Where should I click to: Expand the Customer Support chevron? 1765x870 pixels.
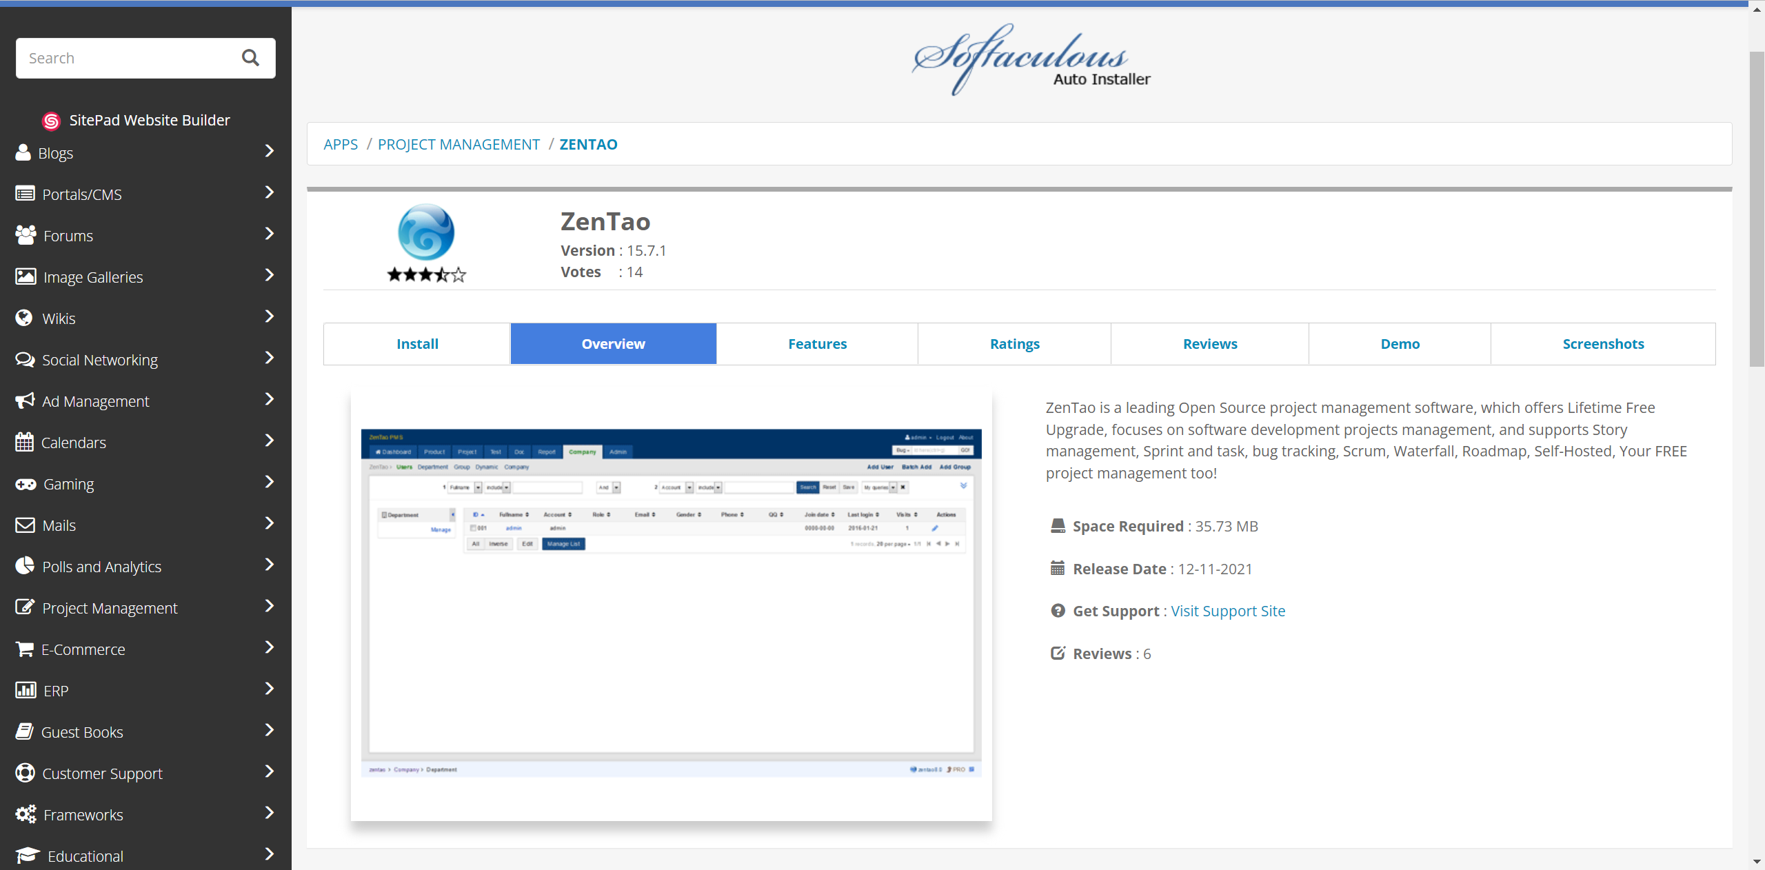[x=270, y=772]
